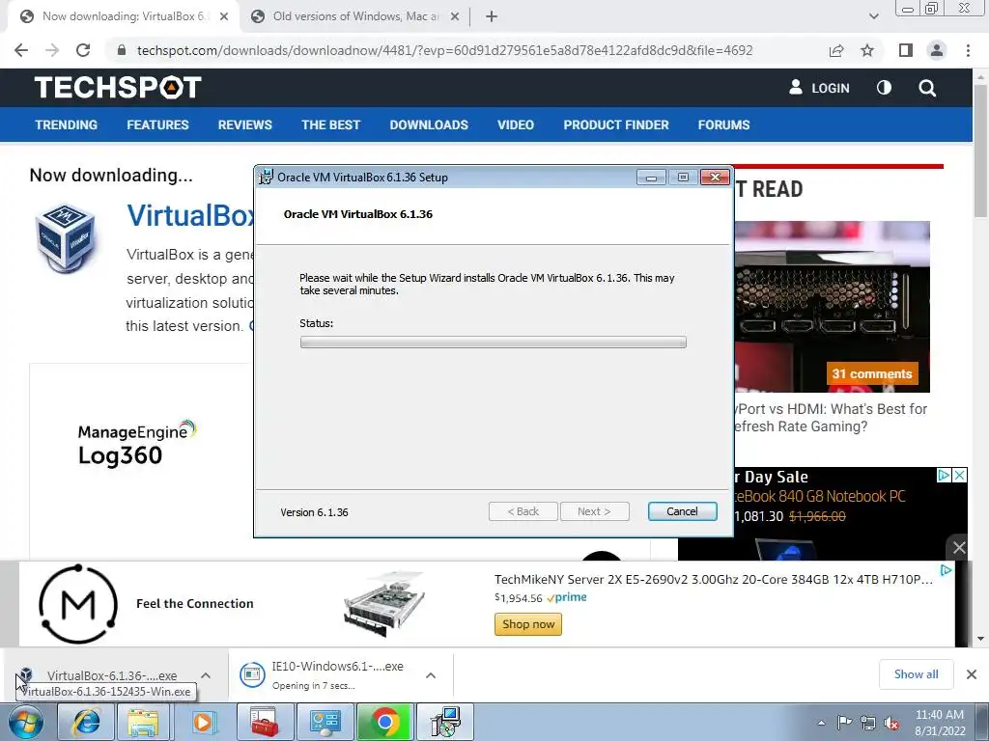Open the Chrome profile avatar
Image resolution: width=989 pixels, height=741 pixels.
pos(937,50)
